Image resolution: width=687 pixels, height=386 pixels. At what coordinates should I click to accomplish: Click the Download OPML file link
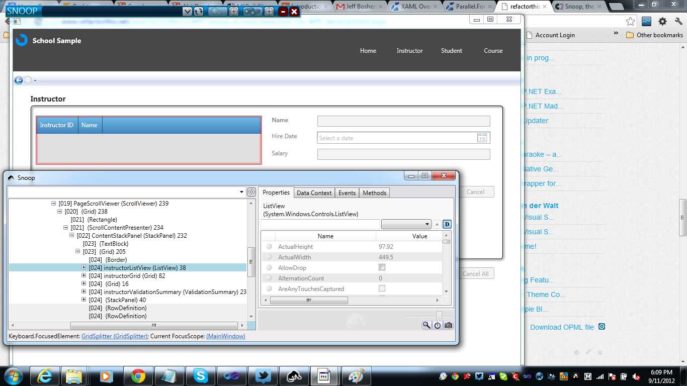click(x=562, y=327)
